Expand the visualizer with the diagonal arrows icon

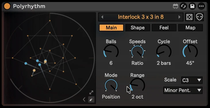[91, 92]
